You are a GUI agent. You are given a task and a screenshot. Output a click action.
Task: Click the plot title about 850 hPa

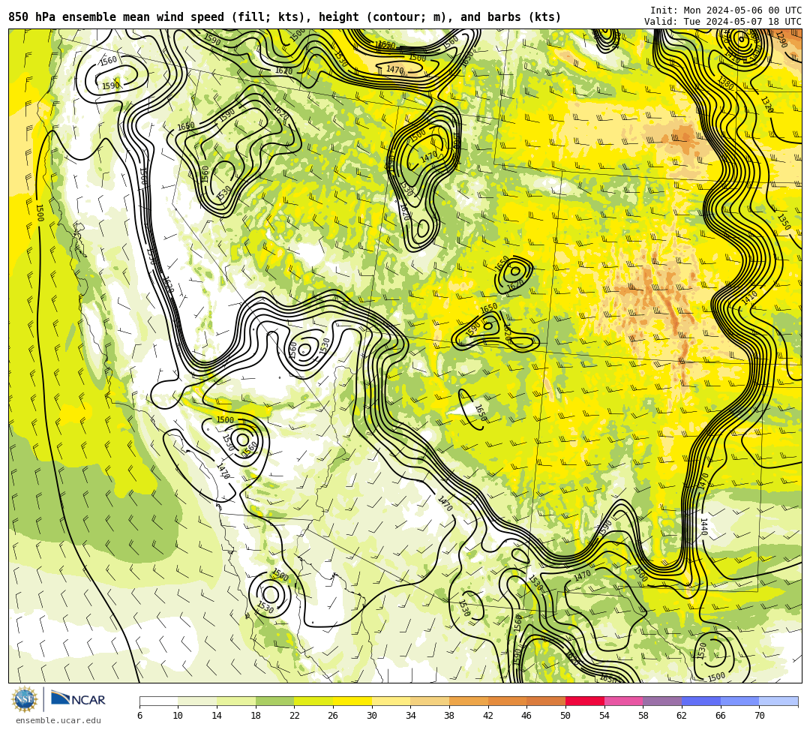pos(285,17)
